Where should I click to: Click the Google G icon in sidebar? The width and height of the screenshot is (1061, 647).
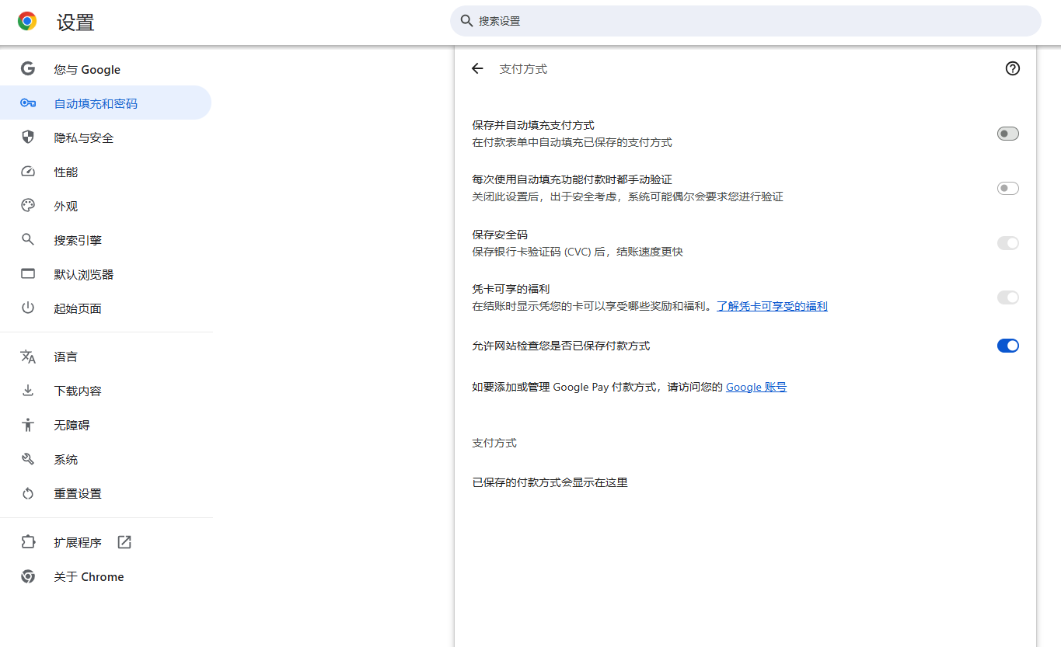pos(28,69)
